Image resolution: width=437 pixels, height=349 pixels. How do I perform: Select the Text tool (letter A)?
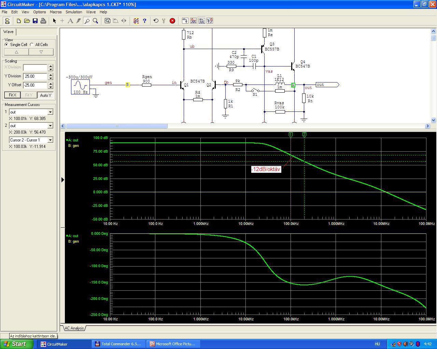pos(70,21)
